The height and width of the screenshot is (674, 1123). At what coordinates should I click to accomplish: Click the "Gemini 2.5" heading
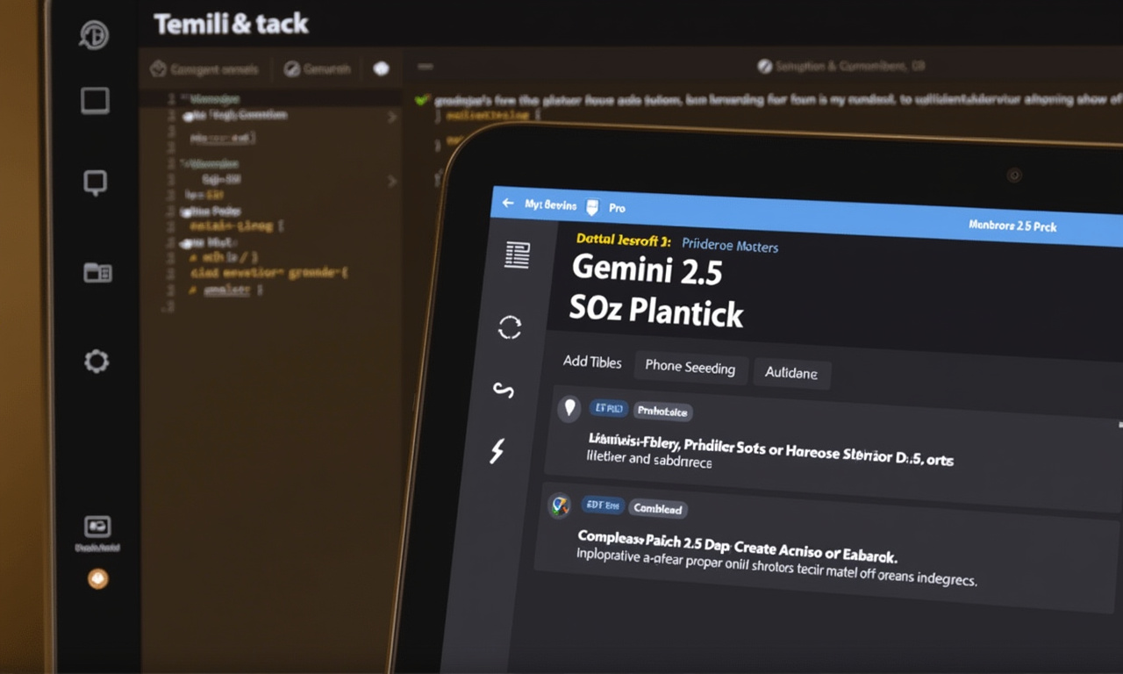(x=647, y=270)
